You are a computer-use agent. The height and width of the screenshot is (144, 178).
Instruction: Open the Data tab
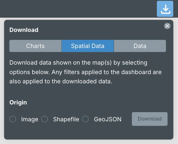click(x=140, y=46)
